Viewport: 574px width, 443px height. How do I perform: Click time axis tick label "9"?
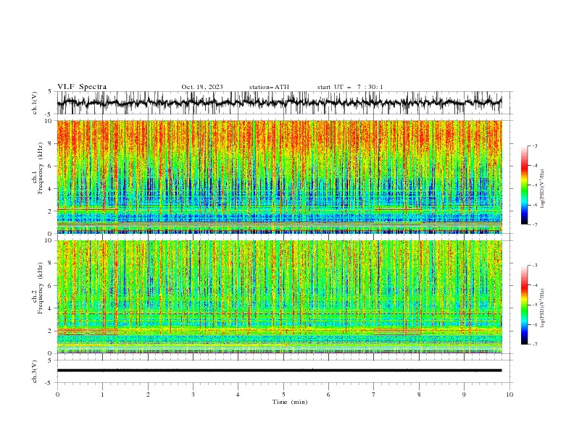click(464, 395)
